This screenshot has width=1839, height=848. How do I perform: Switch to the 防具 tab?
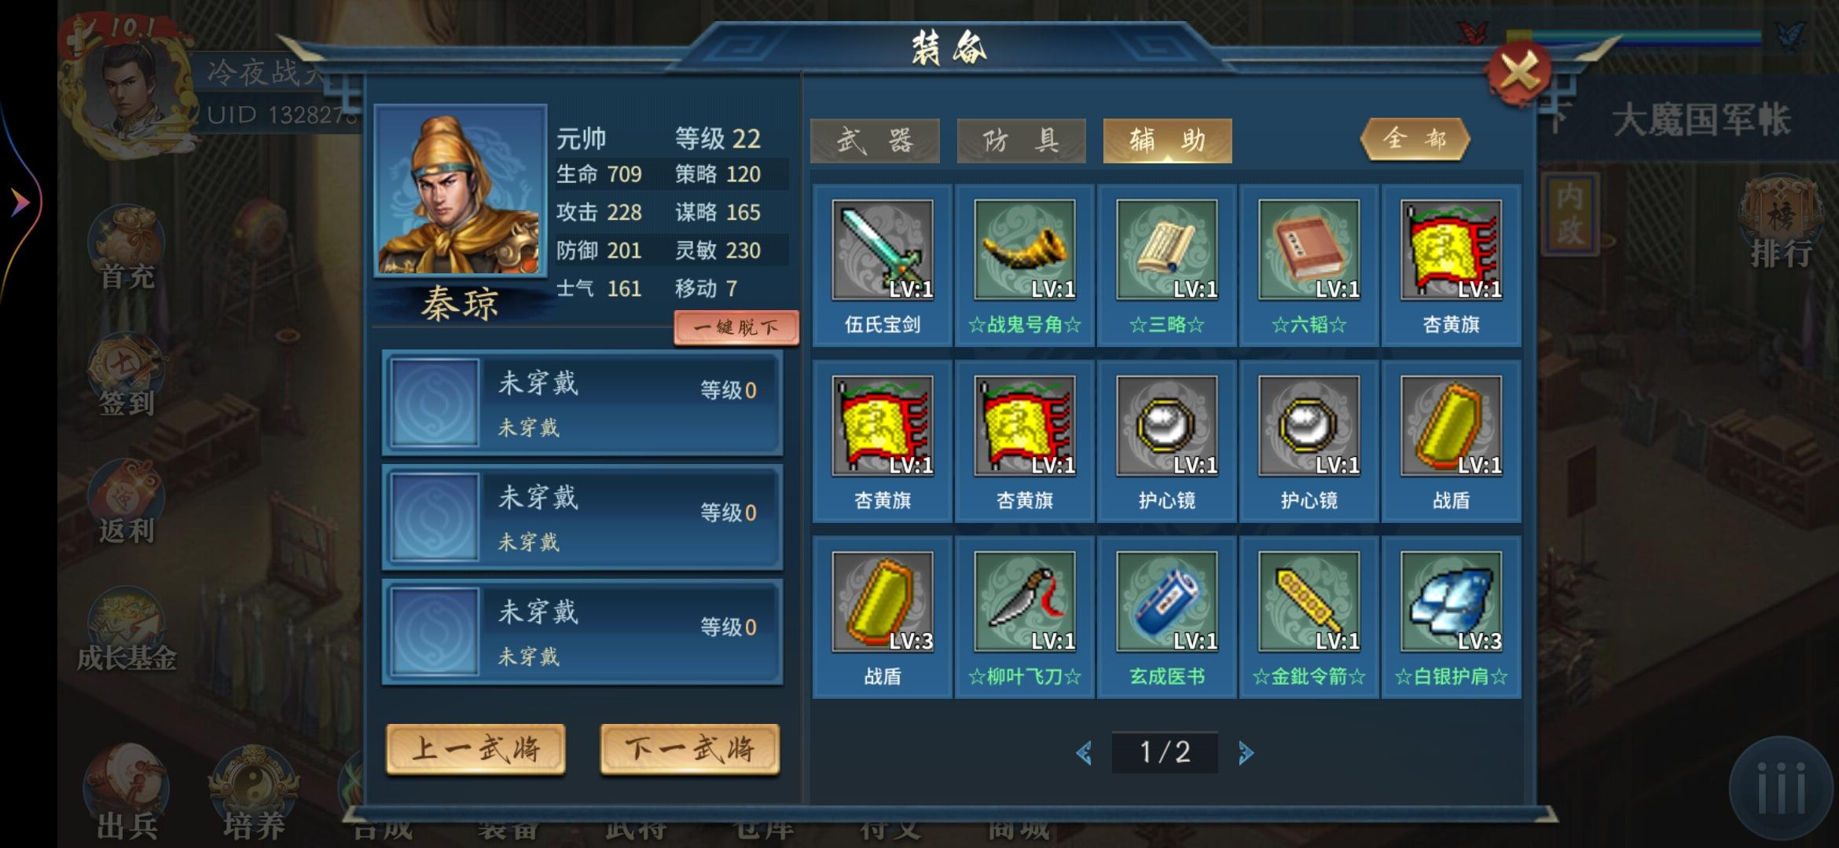1021,141
